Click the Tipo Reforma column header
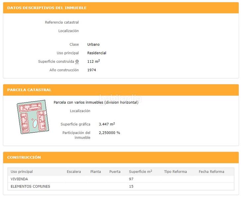Screen dimensions: 241x199 point(175,172)
